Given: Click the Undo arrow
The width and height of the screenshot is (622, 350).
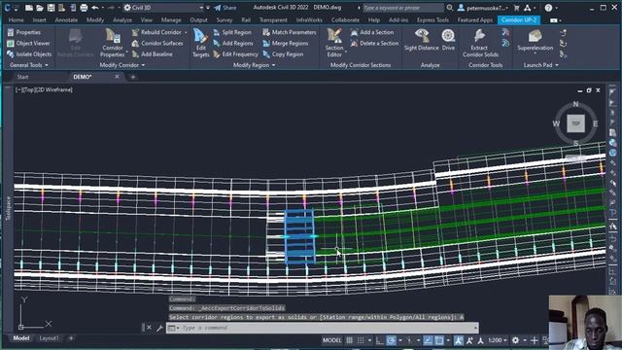Looking at the screenshot, I should [x=95, y=8].
